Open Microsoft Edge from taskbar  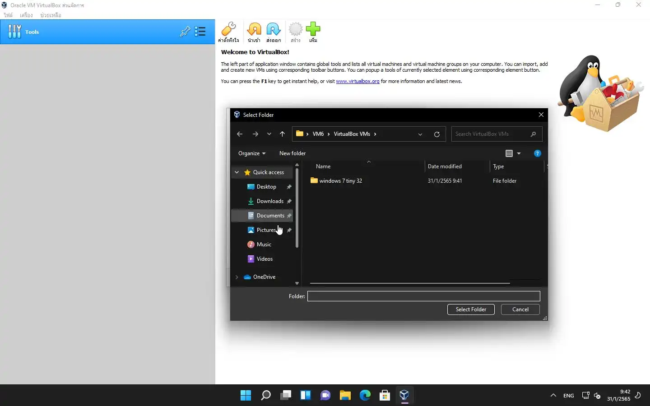[365, 395]
